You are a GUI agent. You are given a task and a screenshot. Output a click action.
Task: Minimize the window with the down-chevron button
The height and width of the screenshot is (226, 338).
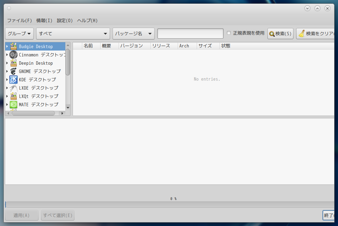coord(307,8)
